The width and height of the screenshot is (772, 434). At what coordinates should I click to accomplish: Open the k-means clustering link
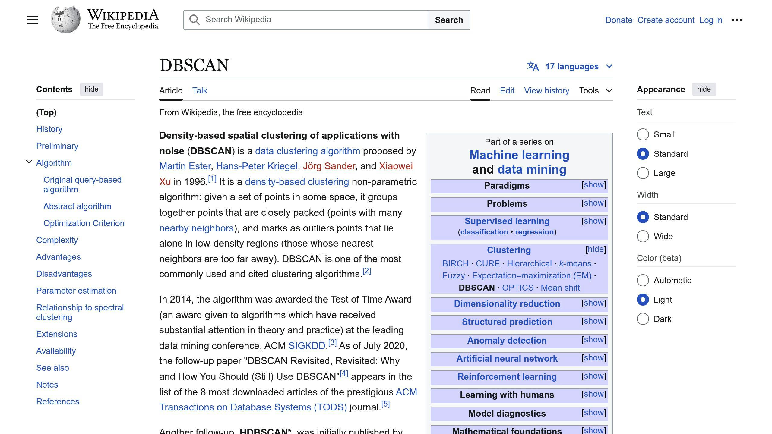pos(575,263)
